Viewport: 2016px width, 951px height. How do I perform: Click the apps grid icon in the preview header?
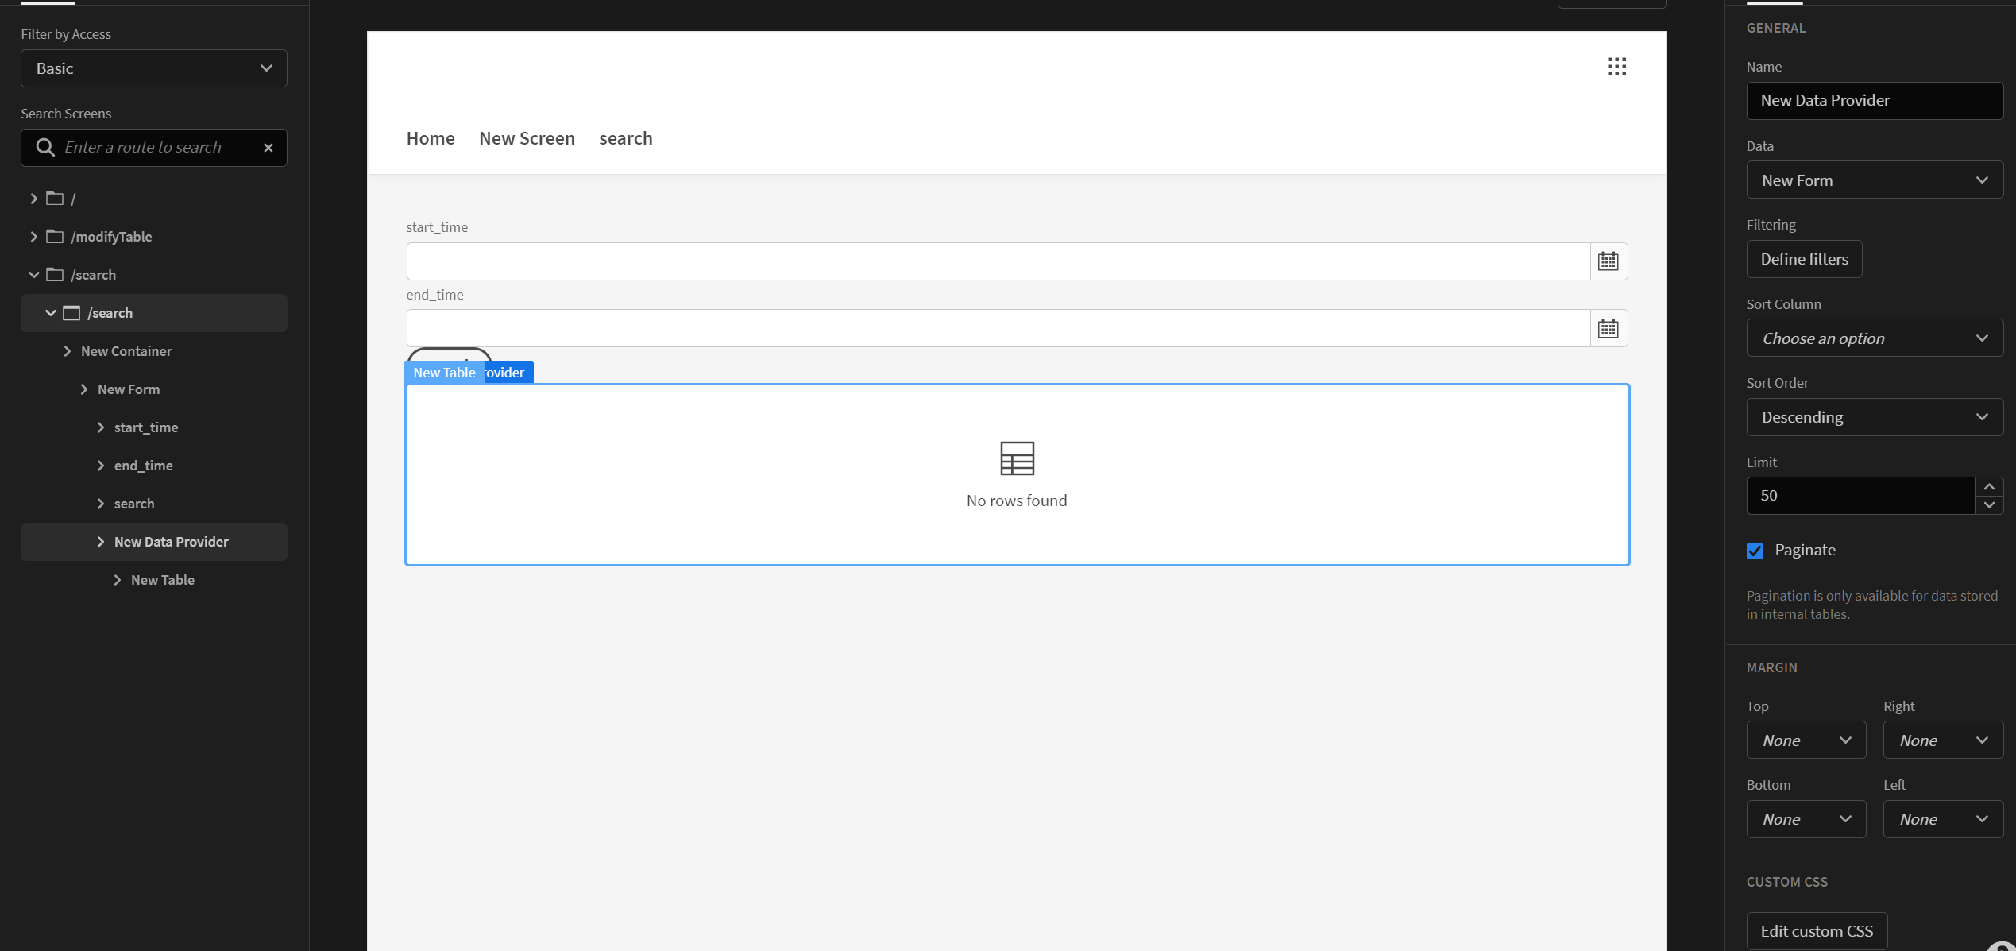pos(1617,66)
